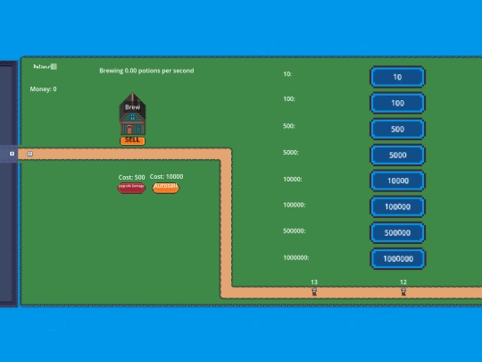Click the 100000: row label

tap(295, 205)
